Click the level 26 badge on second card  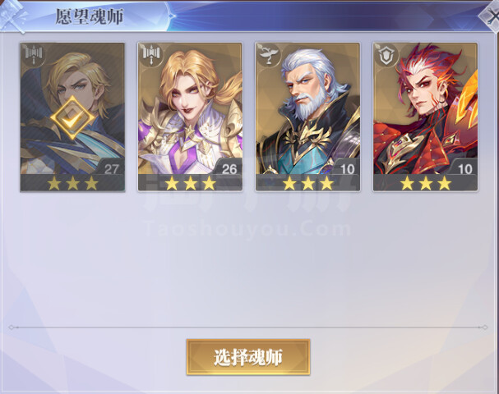pyautogui.click(x=229, y=168)
